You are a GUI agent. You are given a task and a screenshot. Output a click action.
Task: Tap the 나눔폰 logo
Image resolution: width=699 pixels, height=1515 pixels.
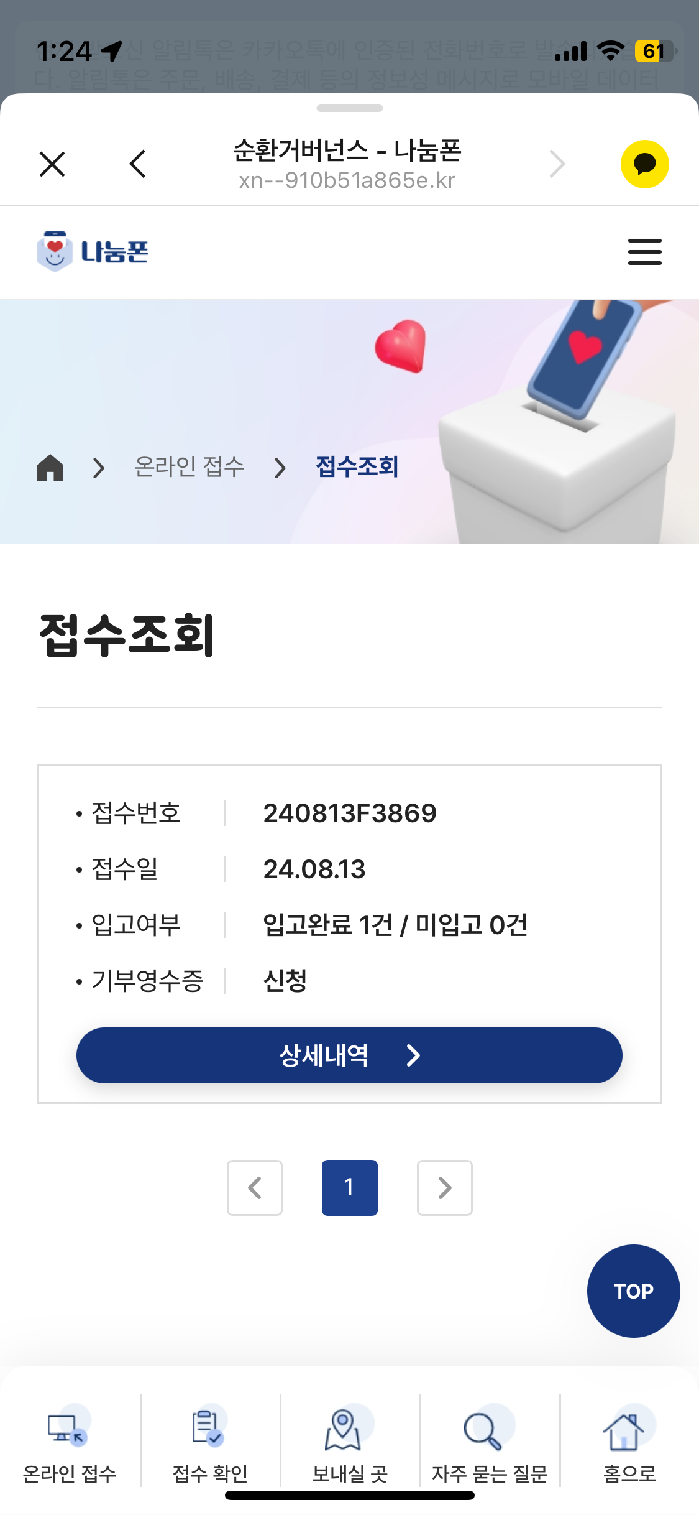pyautogui.click(x=93, y=252)
